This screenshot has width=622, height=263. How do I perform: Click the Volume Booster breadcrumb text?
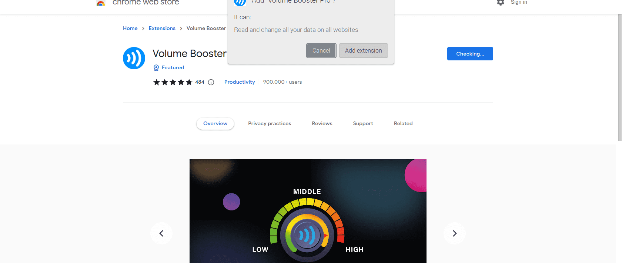pyautogui.click(x=206, y=29)
